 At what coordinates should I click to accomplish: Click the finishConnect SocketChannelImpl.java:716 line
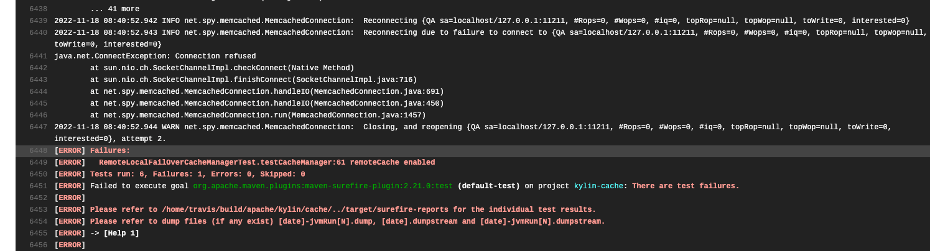tap(253, 80)
